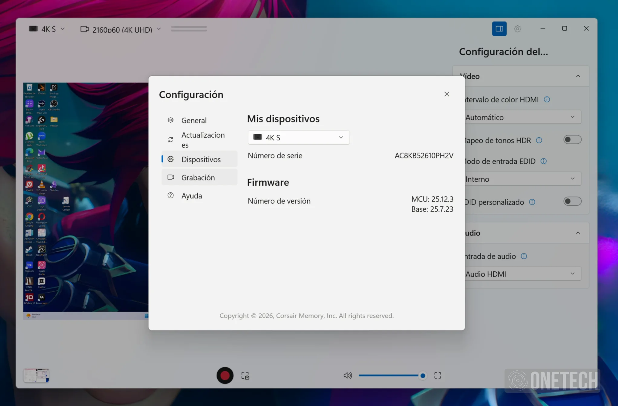The width and height of the screenshot is (618, 406).
Task: Take a screenshot with the capture icon
Action: 245,376
